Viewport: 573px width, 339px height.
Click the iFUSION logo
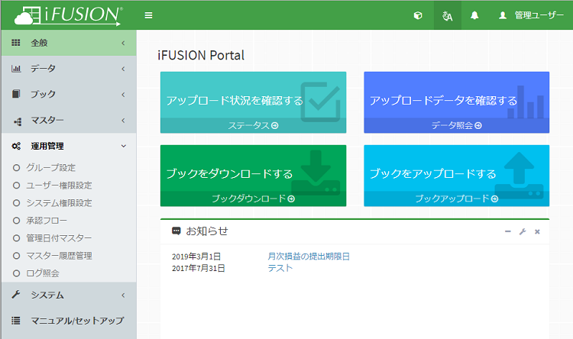tap(68, 15)
